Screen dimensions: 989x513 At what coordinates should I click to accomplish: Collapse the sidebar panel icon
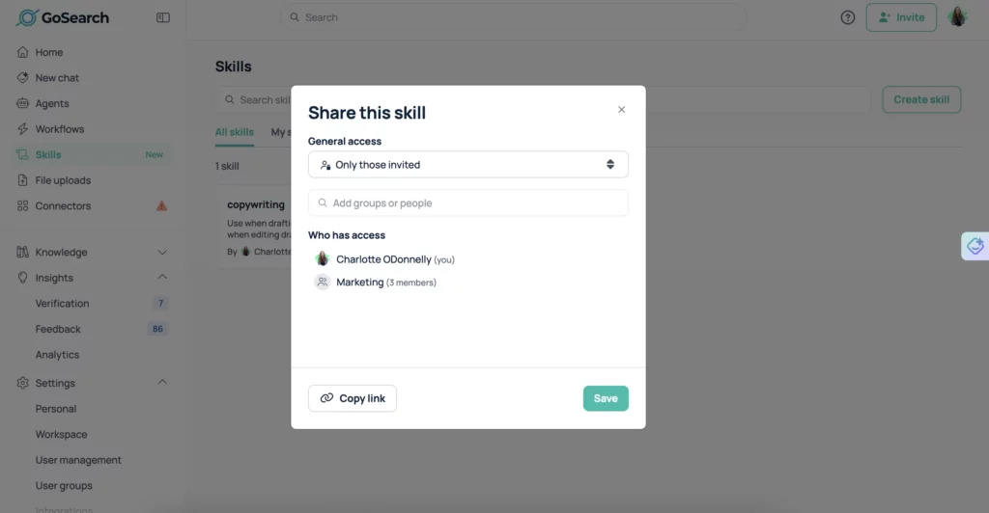pos(162,17)
